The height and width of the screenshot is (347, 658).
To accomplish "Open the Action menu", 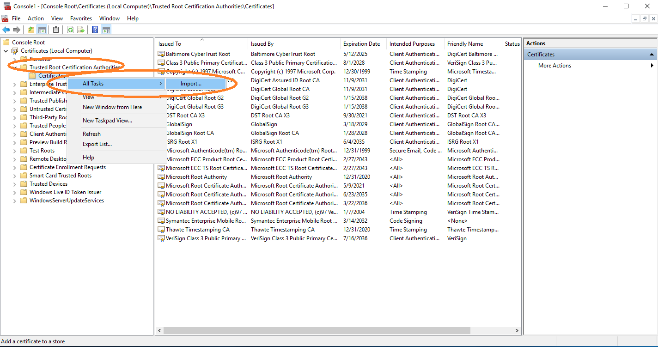I will coord(36,18).
